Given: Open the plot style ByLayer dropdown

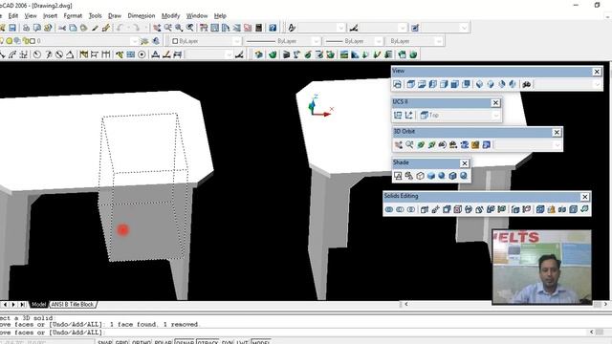Looking at the screenshot, I should (x=439, y=41).
